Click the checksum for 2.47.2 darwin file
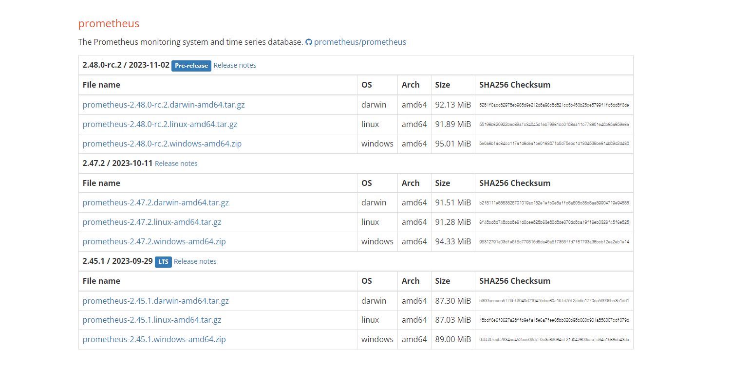This screenshot has width=732, height=366. (554, 202)
